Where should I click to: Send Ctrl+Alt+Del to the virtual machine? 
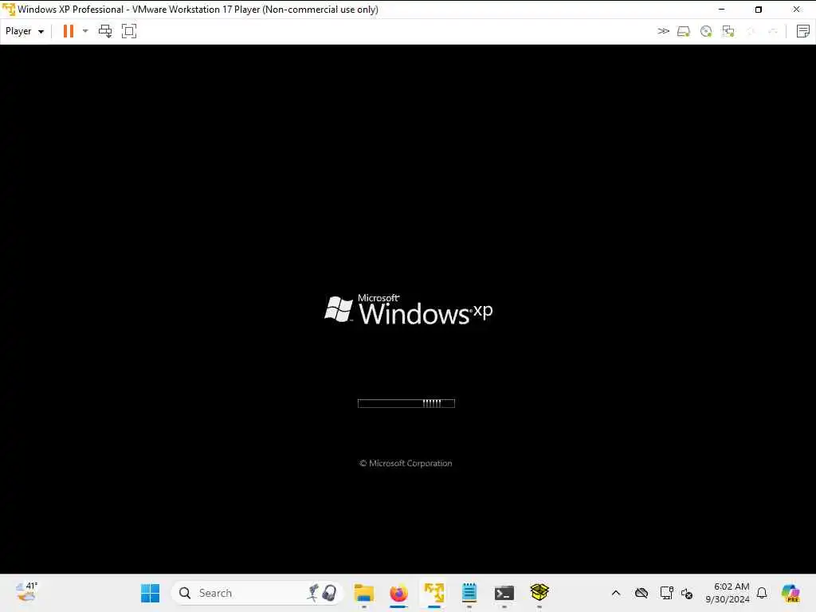pyautogui.click(x=105, y=31)
